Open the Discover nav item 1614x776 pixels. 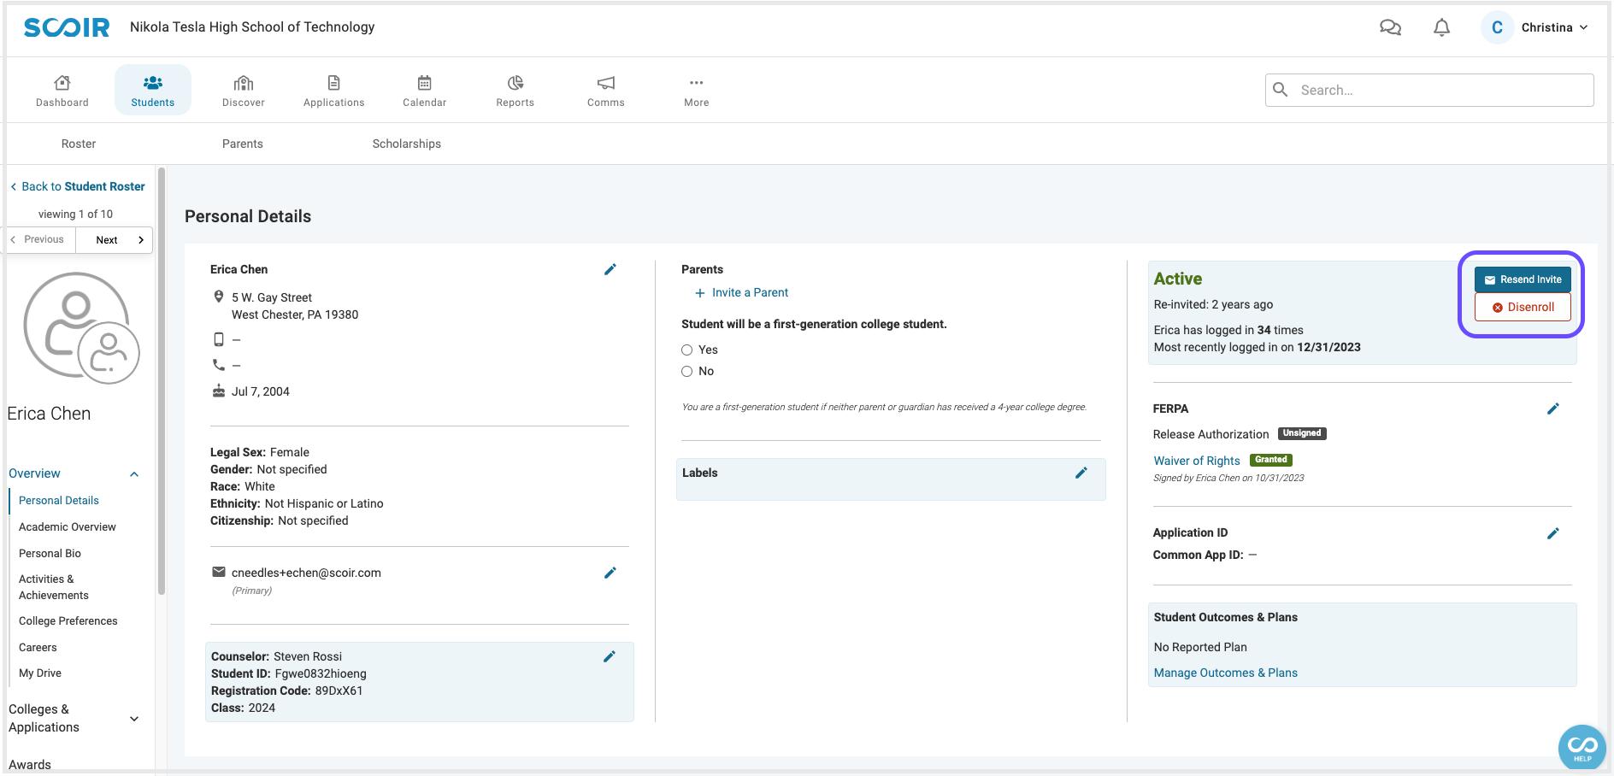pyautogui.click(x=244, y=91)
